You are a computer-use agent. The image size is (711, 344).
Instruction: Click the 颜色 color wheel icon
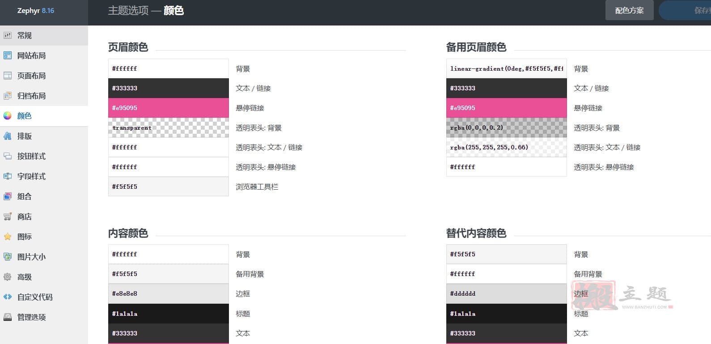[8, 116]
